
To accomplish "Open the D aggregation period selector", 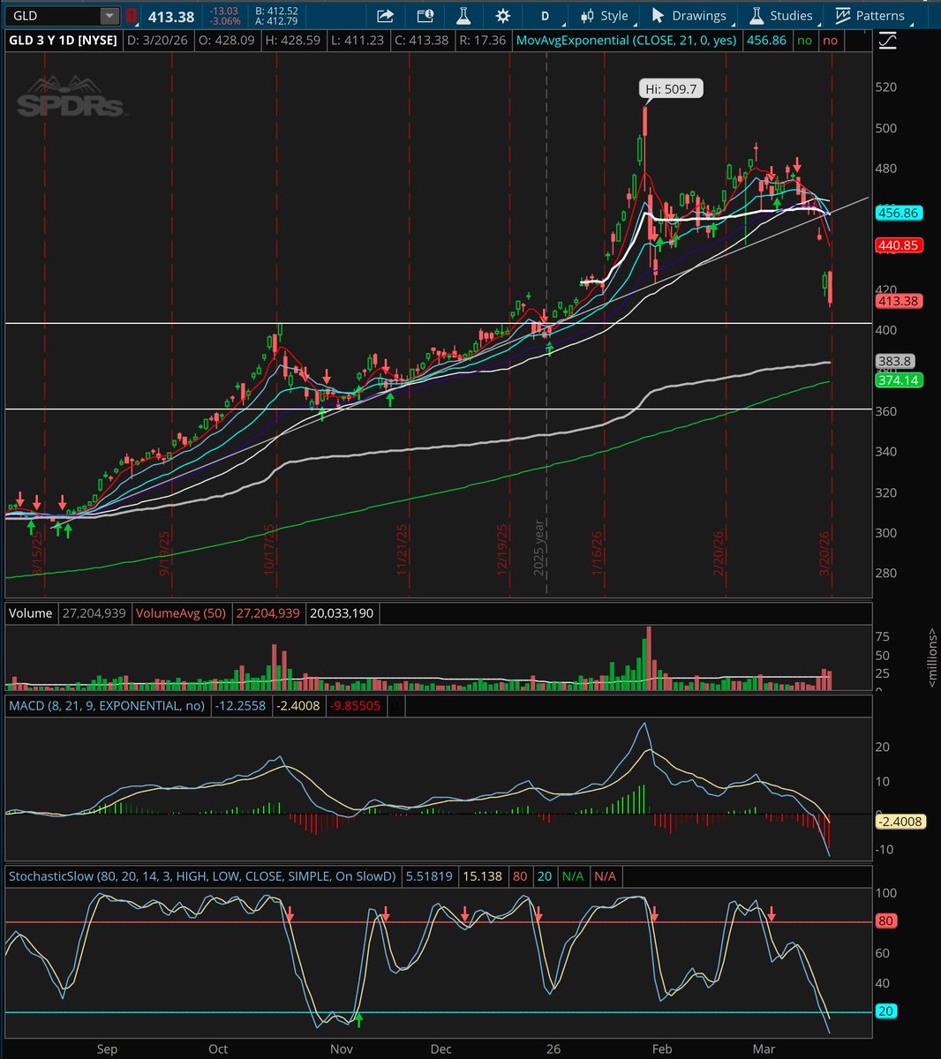I will point(545,16).
